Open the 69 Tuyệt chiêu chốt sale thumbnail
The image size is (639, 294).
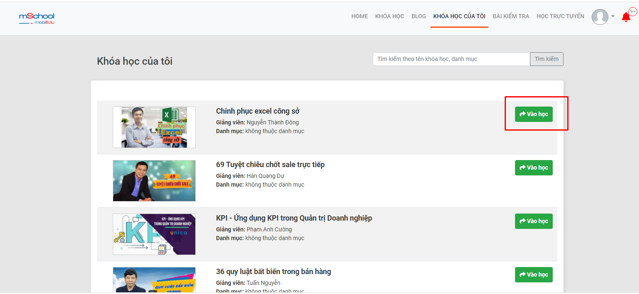[x=154, y=181]
